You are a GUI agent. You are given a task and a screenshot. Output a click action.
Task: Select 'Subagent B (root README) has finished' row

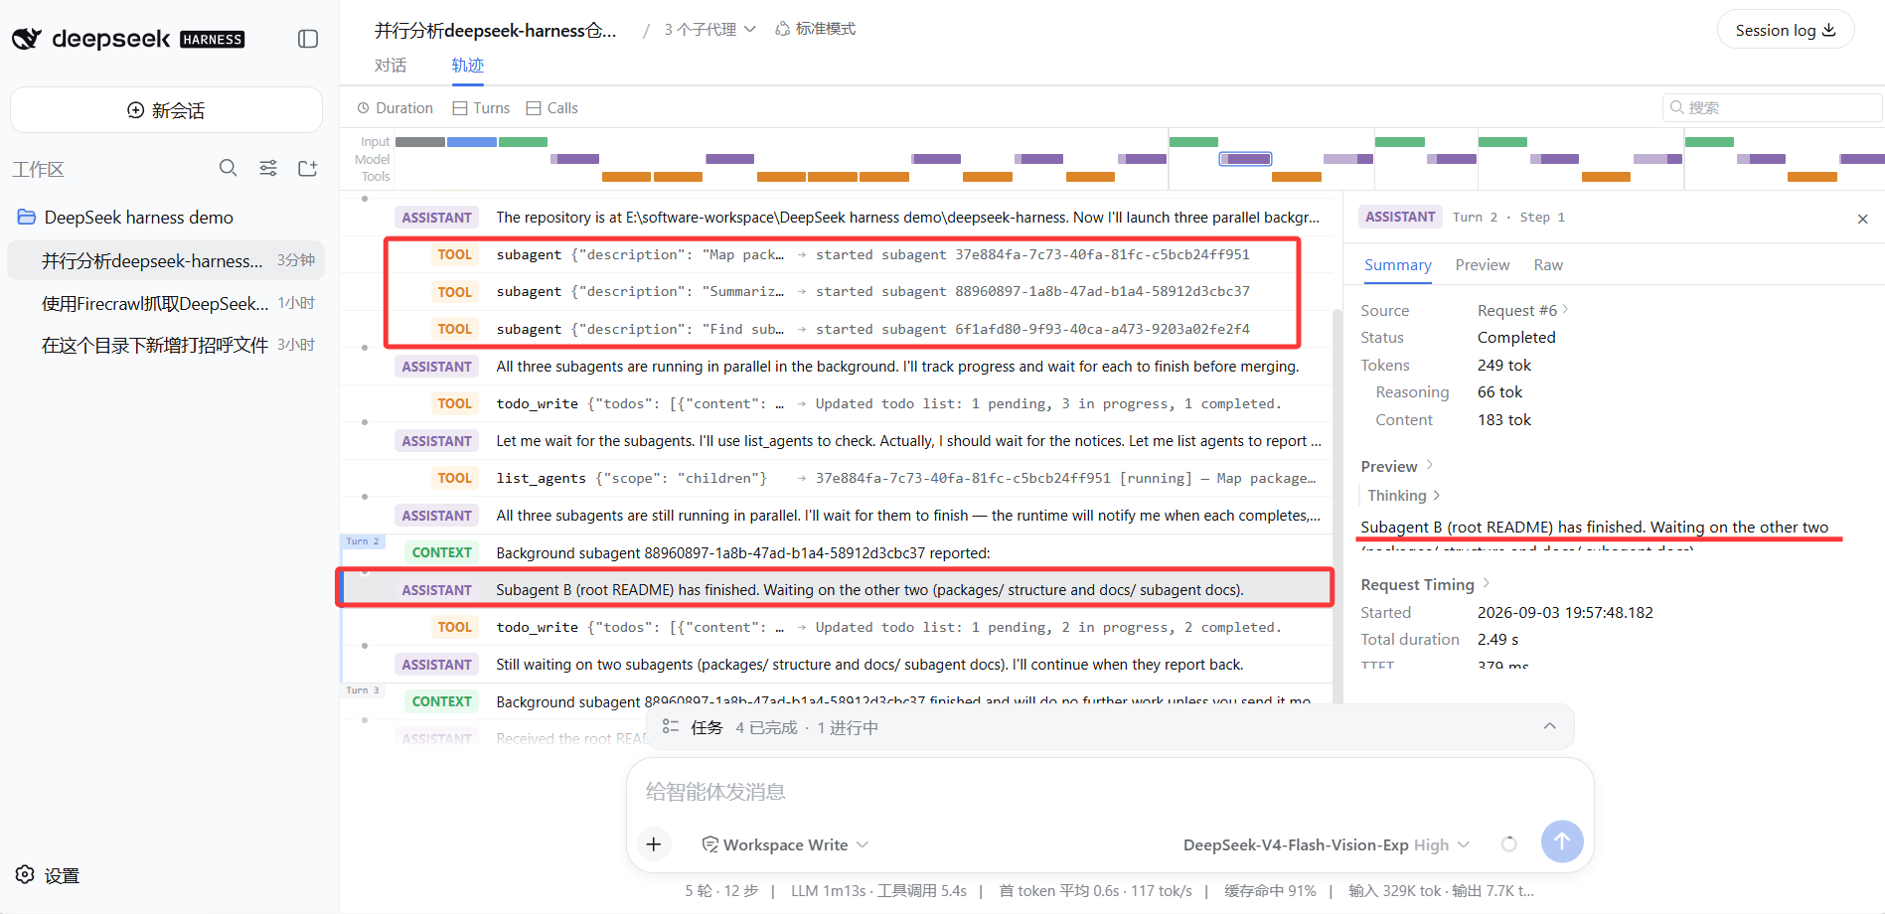836,590
